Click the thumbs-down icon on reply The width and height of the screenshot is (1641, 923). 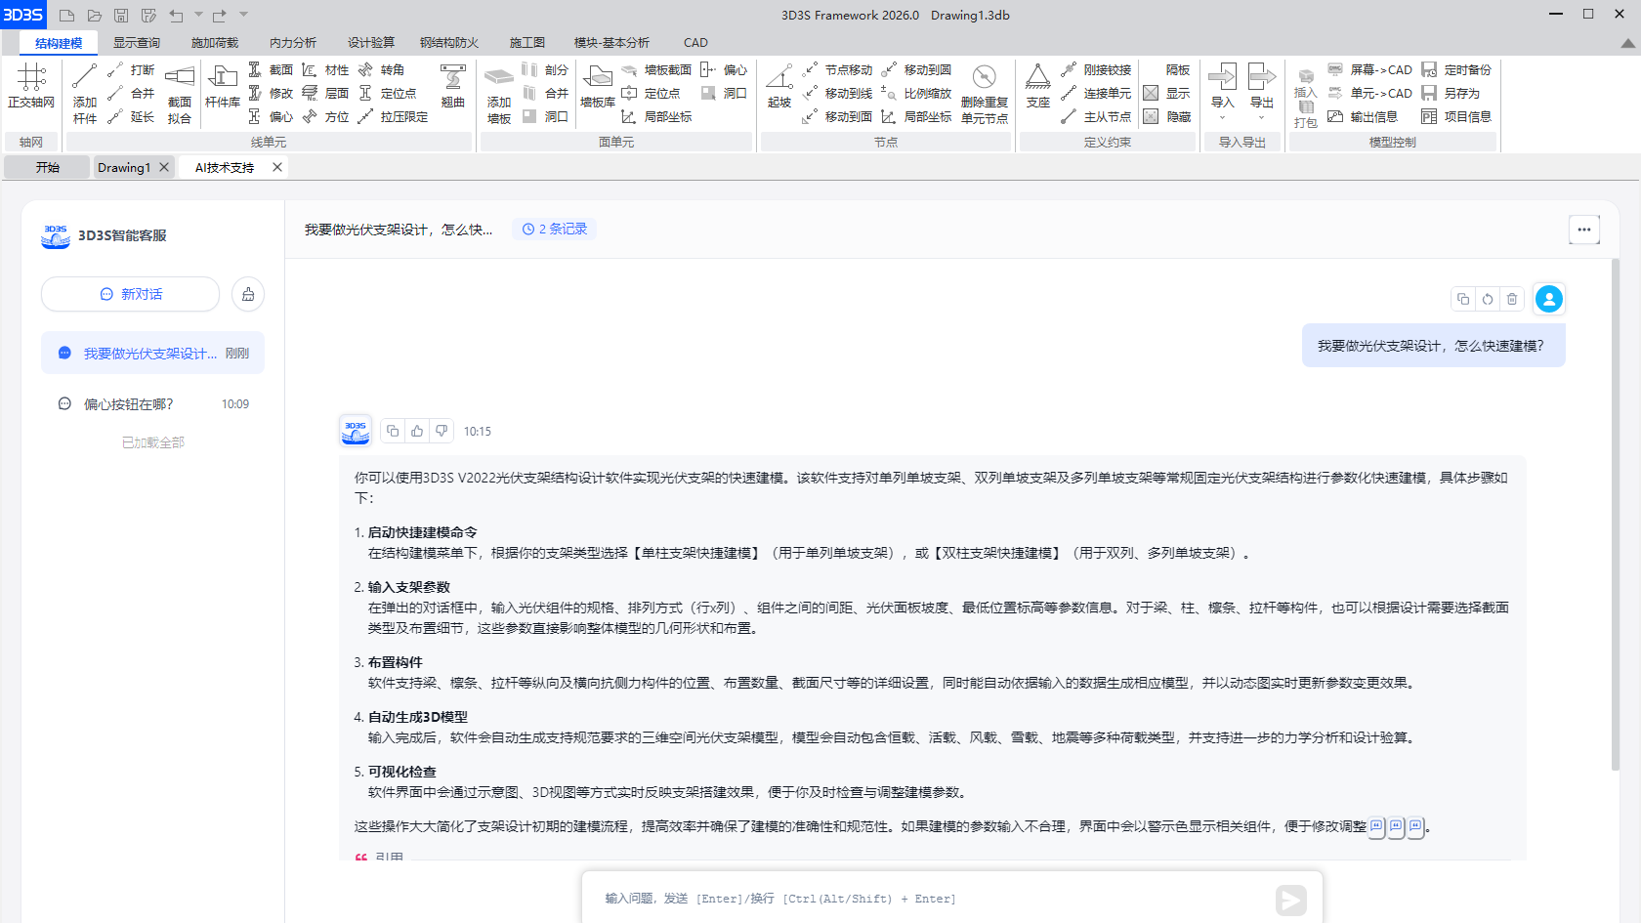442,431
